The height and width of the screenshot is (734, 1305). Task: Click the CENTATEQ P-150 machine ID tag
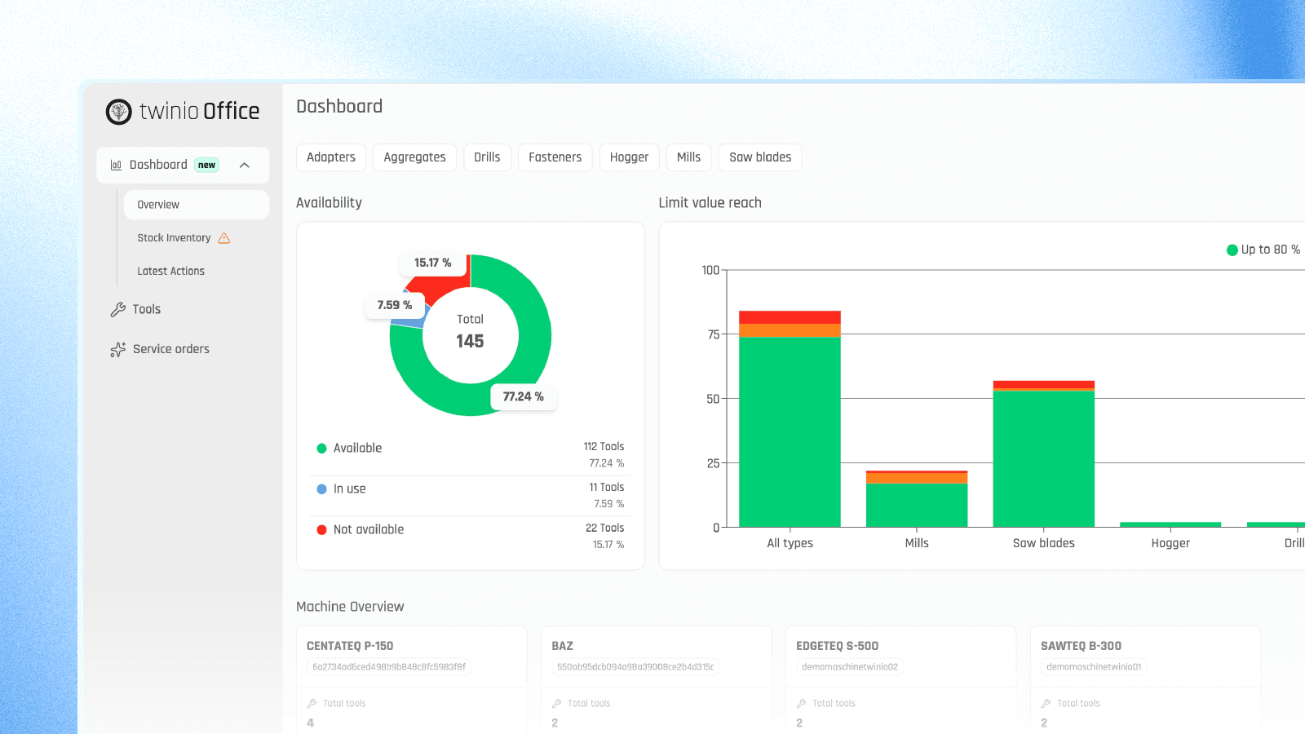coord(389,667)
